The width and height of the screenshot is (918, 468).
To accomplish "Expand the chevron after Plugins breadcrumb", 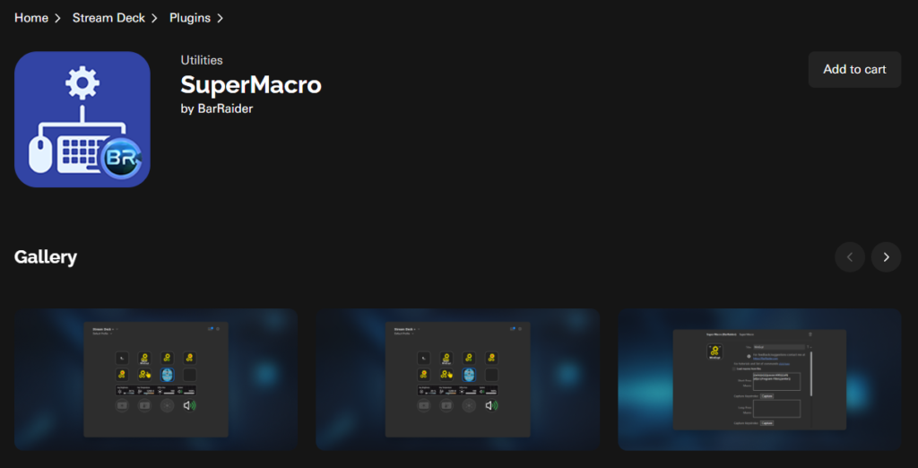I will (221, 18).
